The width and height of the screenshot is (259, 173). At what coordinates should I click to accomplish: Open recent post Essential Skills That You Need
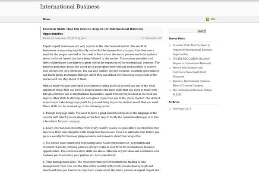[x=192, y=50]
